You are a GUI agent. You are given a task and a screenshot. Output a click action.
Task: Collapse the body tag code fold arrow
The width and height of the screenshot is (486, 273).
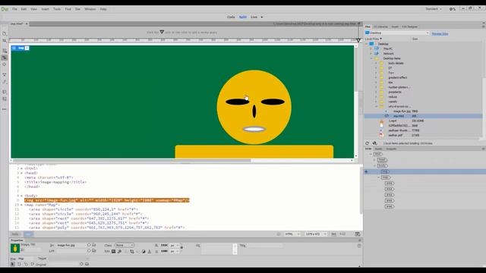coord(21,196)
